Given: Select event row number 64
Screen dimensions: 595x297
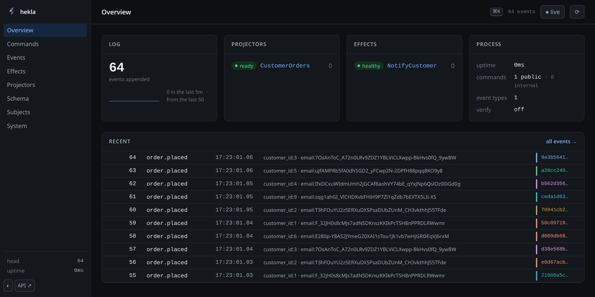Looking at the screenshot, I should (343, 157).
